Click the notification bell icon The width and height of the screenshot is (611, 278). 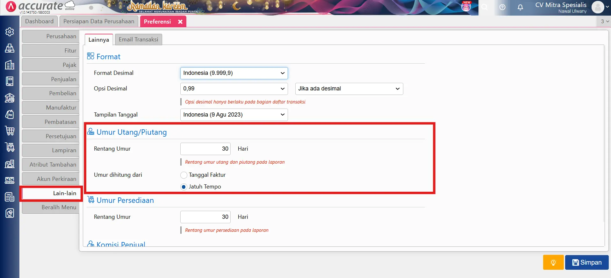[520, 7]
